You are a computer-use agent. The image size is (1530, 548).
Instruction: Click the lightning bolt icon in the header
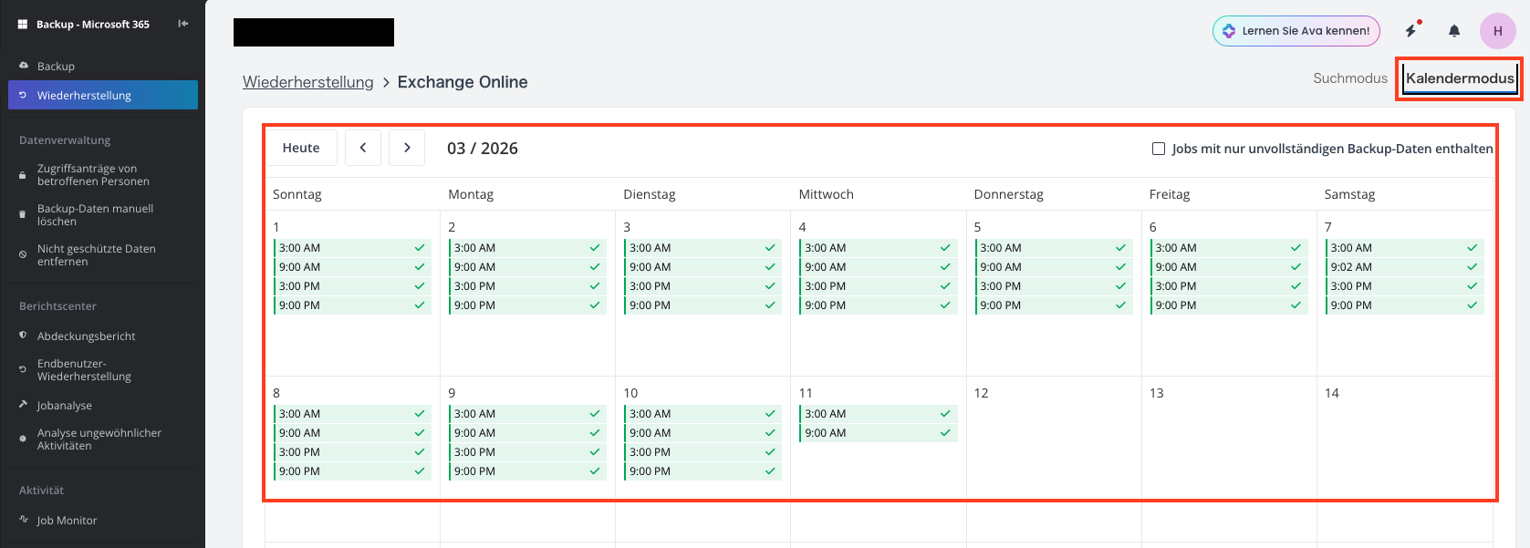(x=1410, y=31)
